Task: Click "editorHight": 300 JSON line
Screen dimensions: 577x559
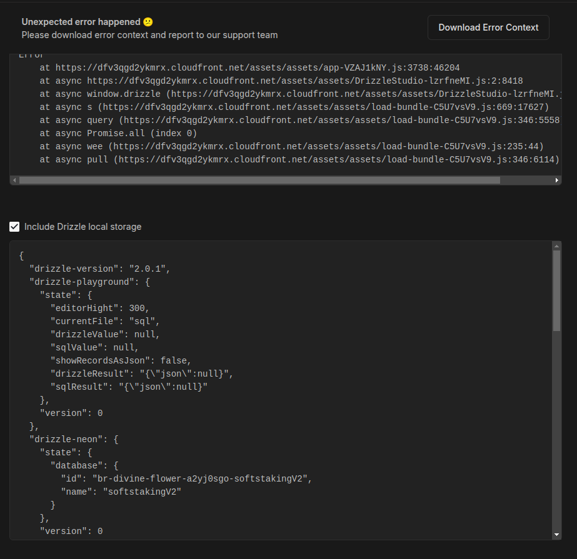Action: [100, 308]
